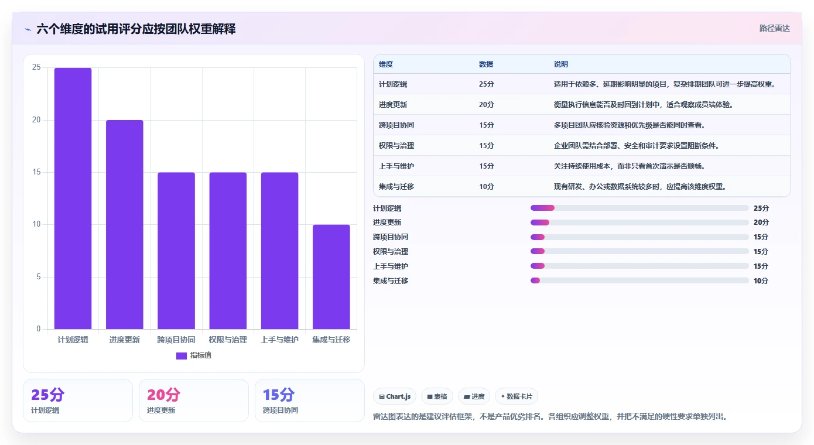The width and height of the screenshot is (814, 445).
Task: Click the description starting 适用于依赖多
Action: (x=665, y=84)
